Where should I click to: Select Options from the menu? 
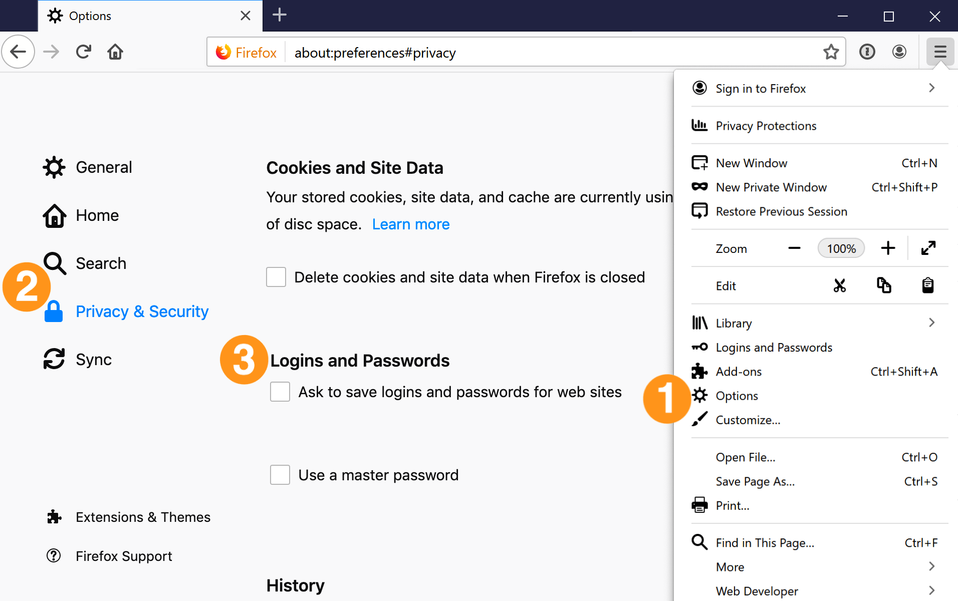737,396
